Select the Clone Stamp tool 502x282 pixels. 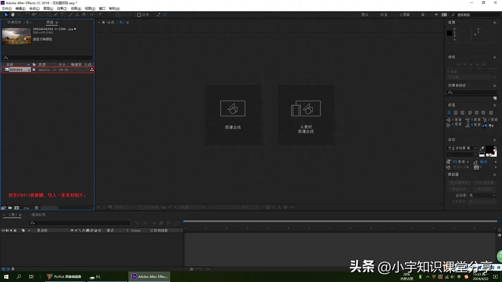[x=77, y=15]
